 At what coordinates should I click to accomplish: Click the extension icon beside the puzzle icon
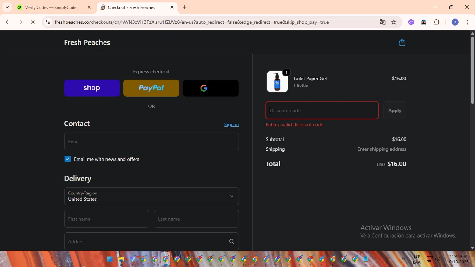pos(424,22)
